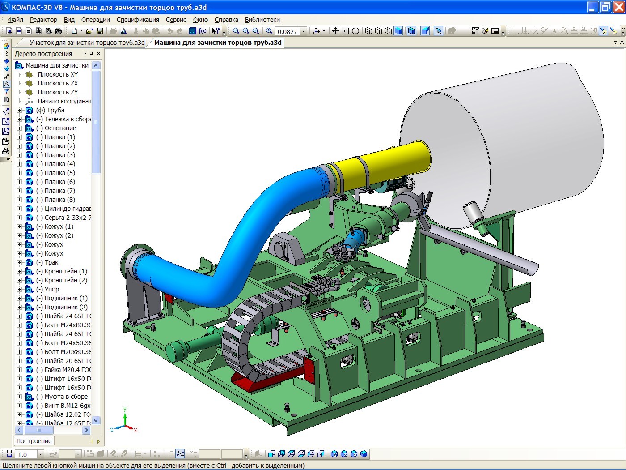626x470 pixels.
Task: Click the Pan (move view) arrows icon
Action: pyautogui.click(x=335, y=31)
